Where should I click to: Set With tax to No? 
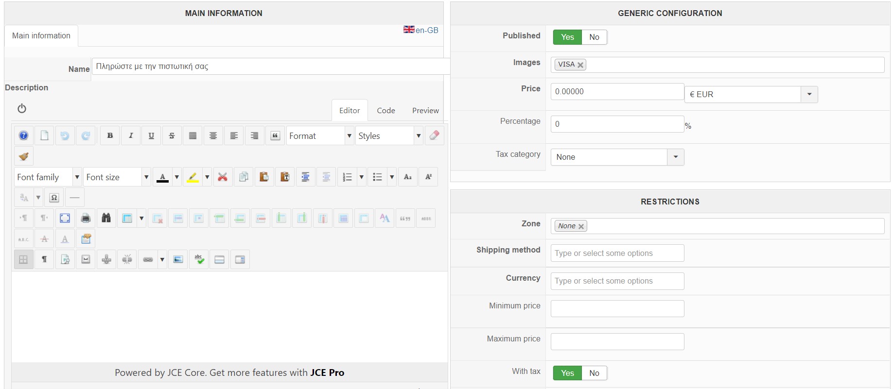tap(594, 373)
